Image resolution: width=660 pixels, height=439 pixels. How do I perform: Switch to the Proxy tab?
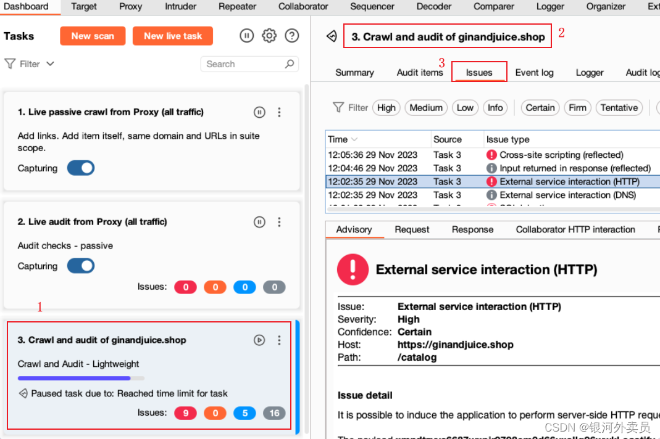130,6
